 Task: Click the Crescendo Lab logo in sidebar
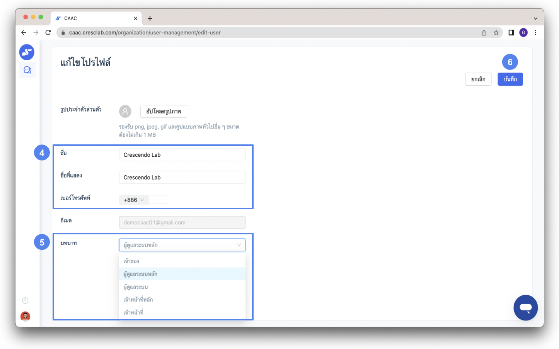[27, 52]
